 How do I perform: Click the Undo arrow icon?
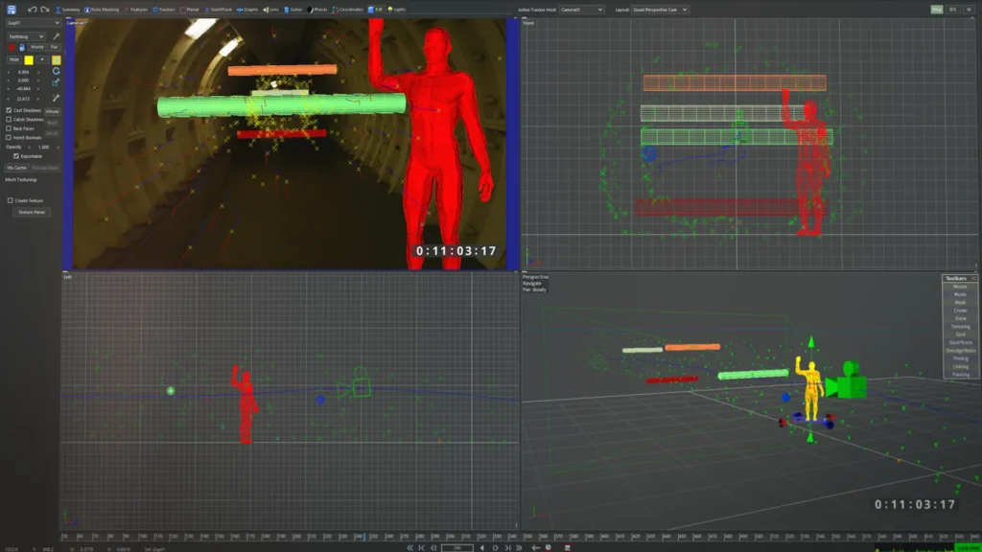32,10
